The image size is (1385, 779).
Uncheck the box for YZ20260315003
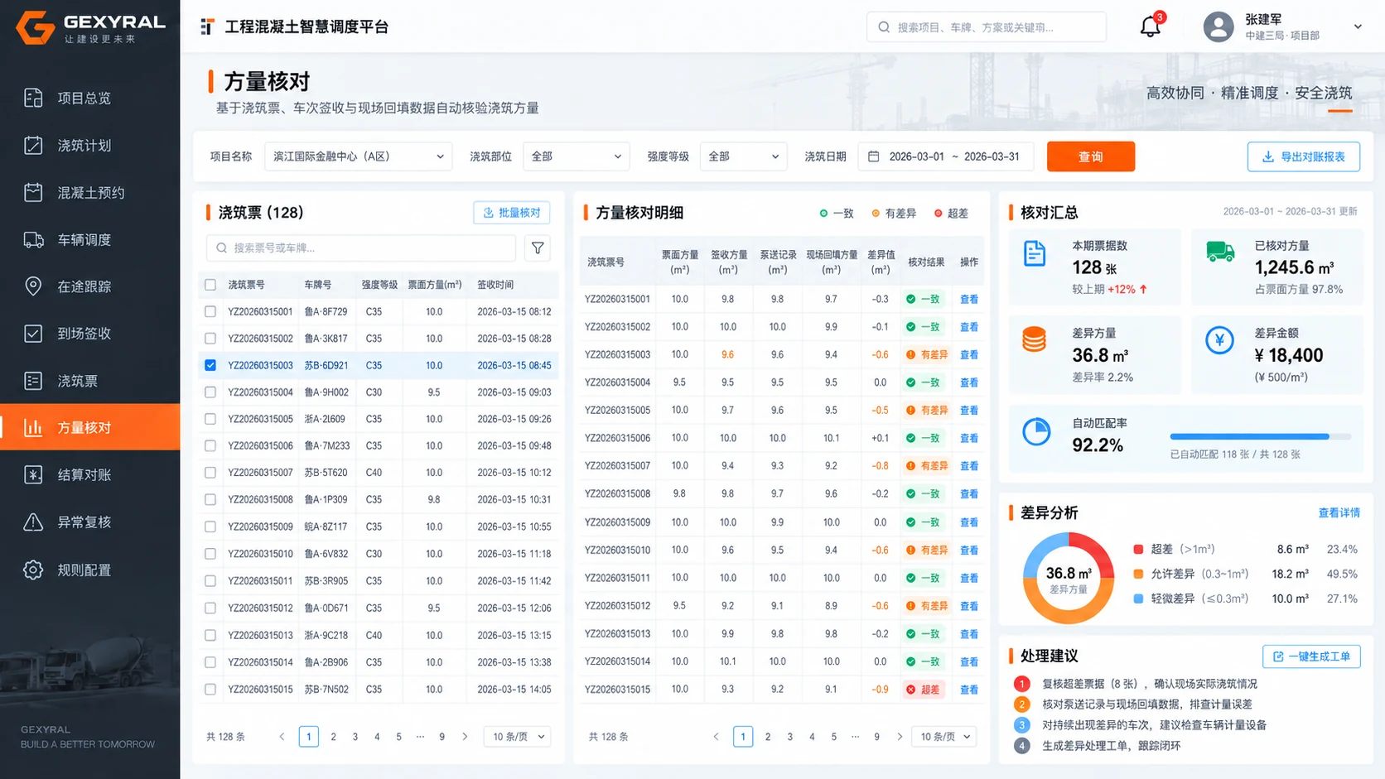point(210,365)
